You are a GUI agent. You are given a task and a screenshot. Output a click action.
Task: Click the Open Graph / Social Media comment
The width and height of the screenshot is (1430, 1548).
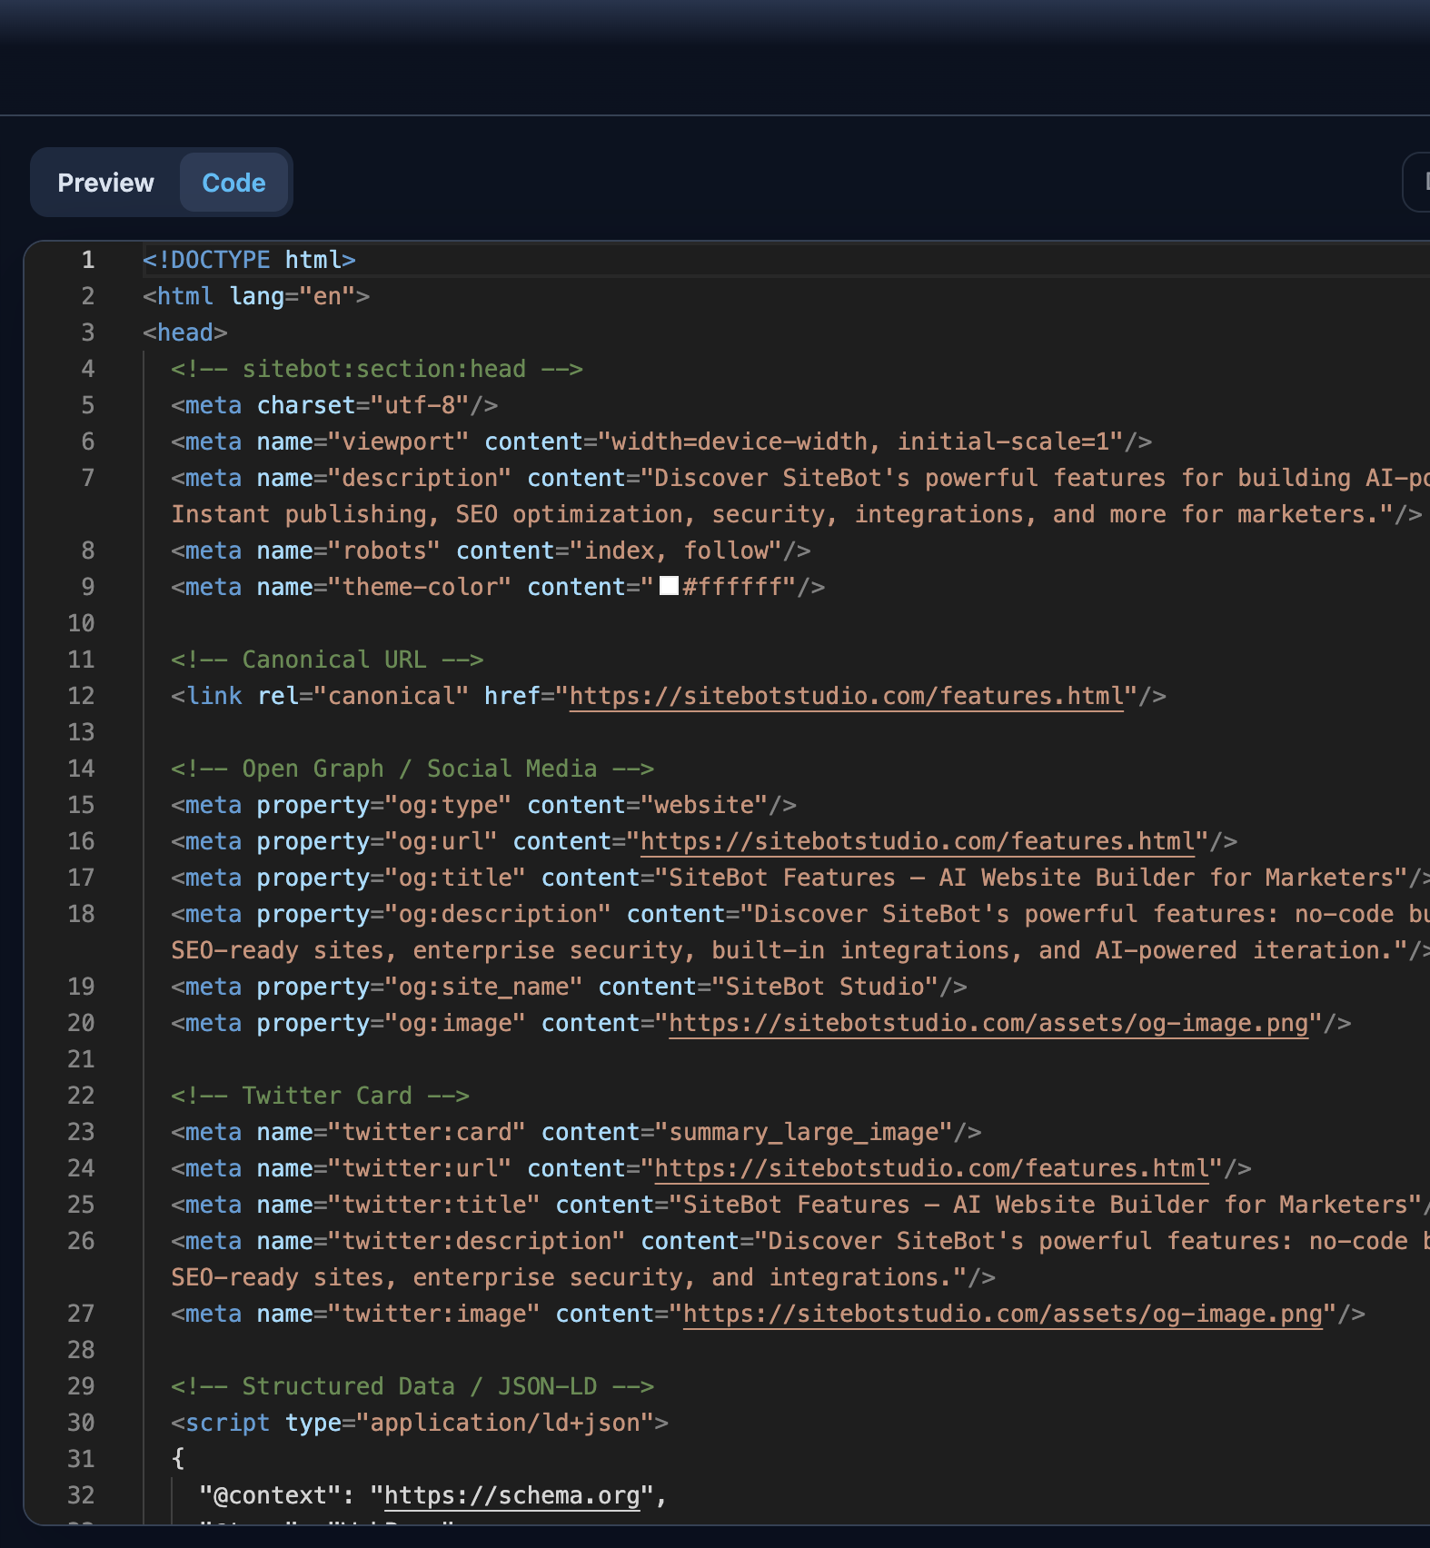(412, 769)
